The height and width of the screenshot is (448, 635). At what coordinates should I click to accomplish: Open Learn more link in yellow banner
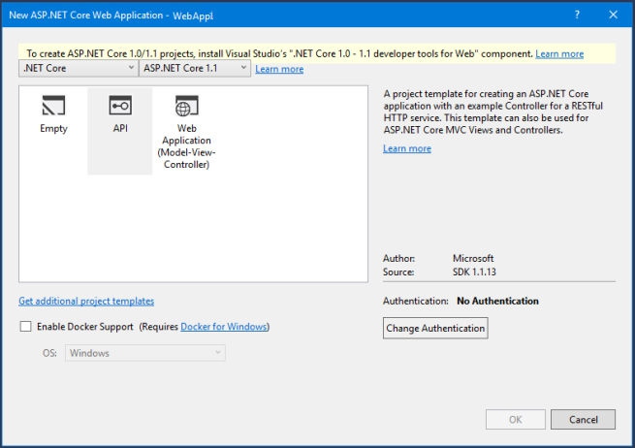coord(559,54)
